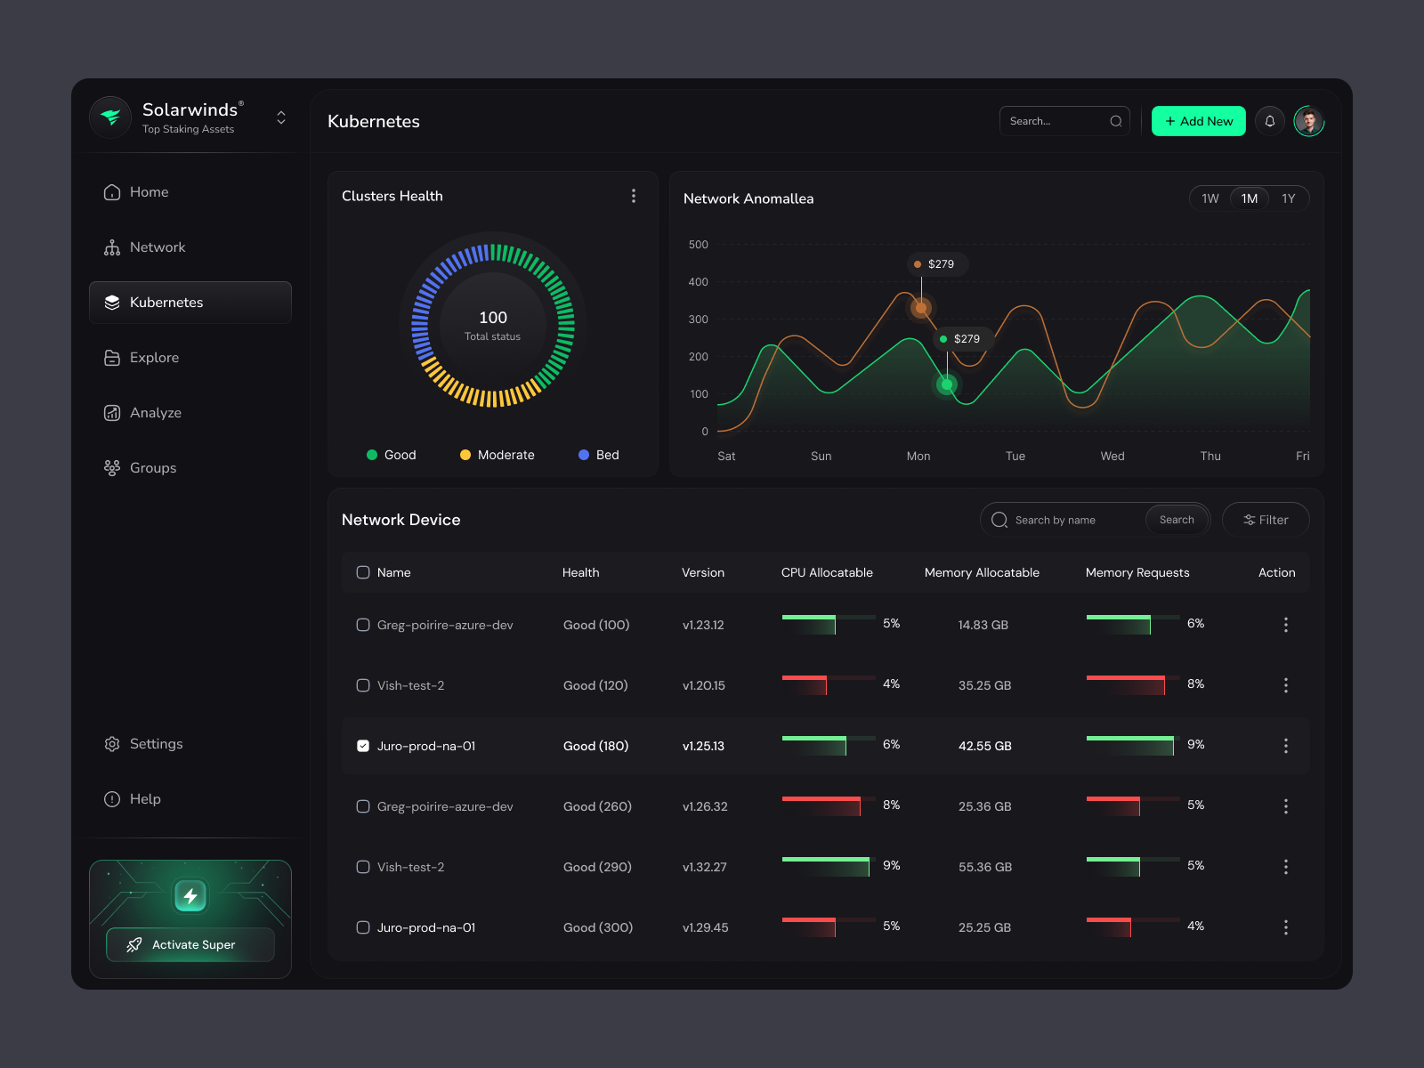Check the Juro-prod-na-01 v1.29.45 row
This screenshot has height=1068, width=1424.
click(x=363, y=927)
